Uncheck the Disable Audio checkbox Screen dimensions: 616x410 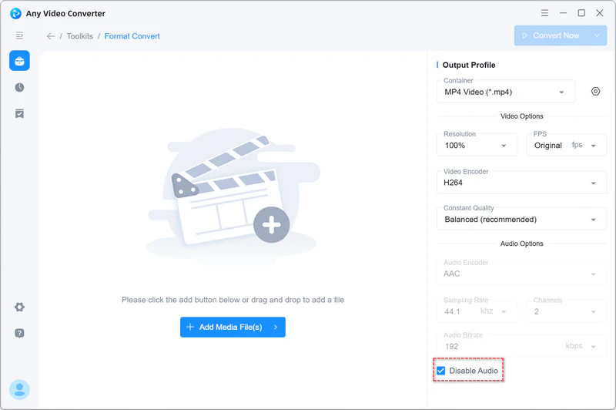coord(441,371)
